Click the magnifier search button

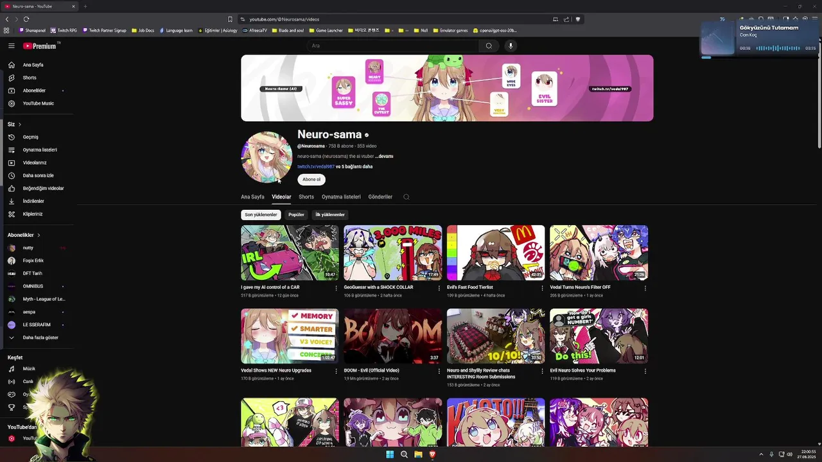489,46
